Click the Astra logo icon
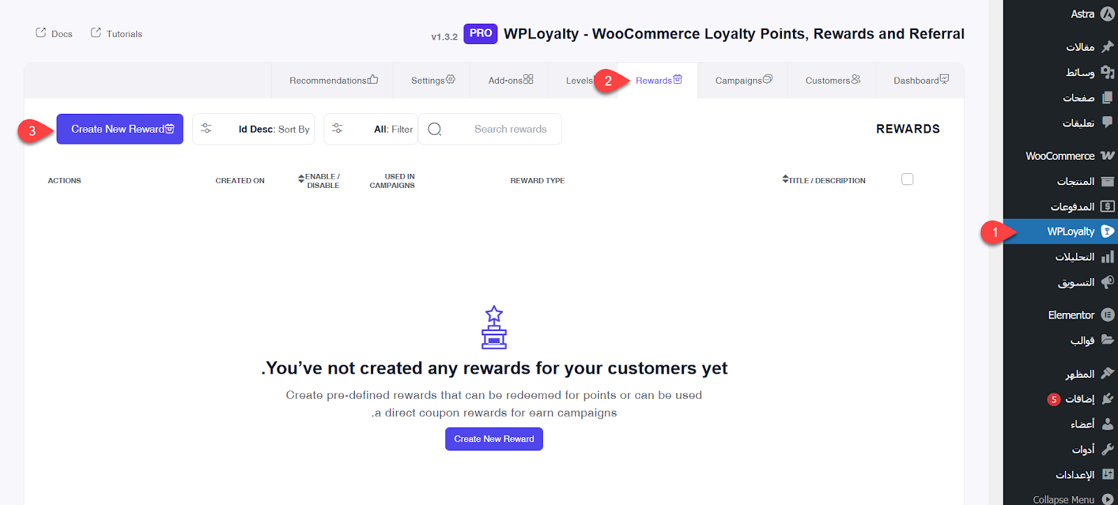 coord(1108,14)
